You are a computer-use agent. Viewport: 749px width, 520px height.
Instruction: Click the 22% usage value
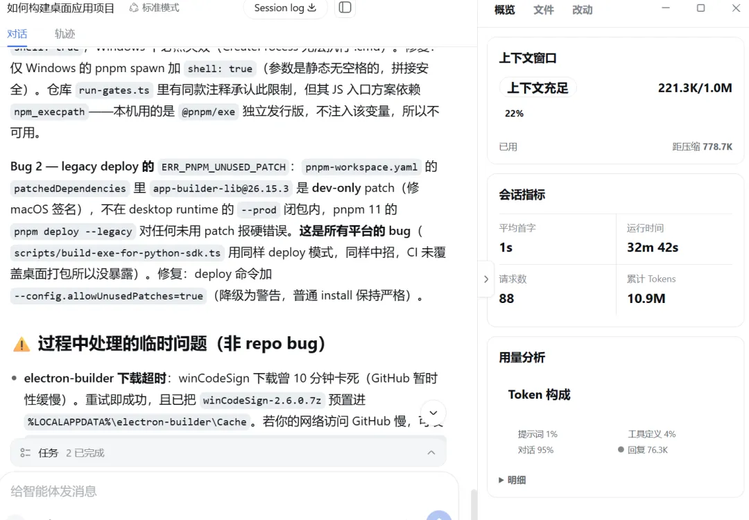pyautogui.click(x=514, y=114)
